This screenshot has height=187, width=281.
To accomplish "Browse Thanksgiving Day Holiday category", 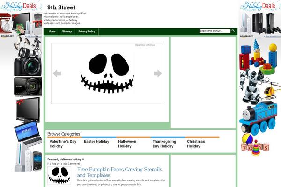I will click(164, 144).
